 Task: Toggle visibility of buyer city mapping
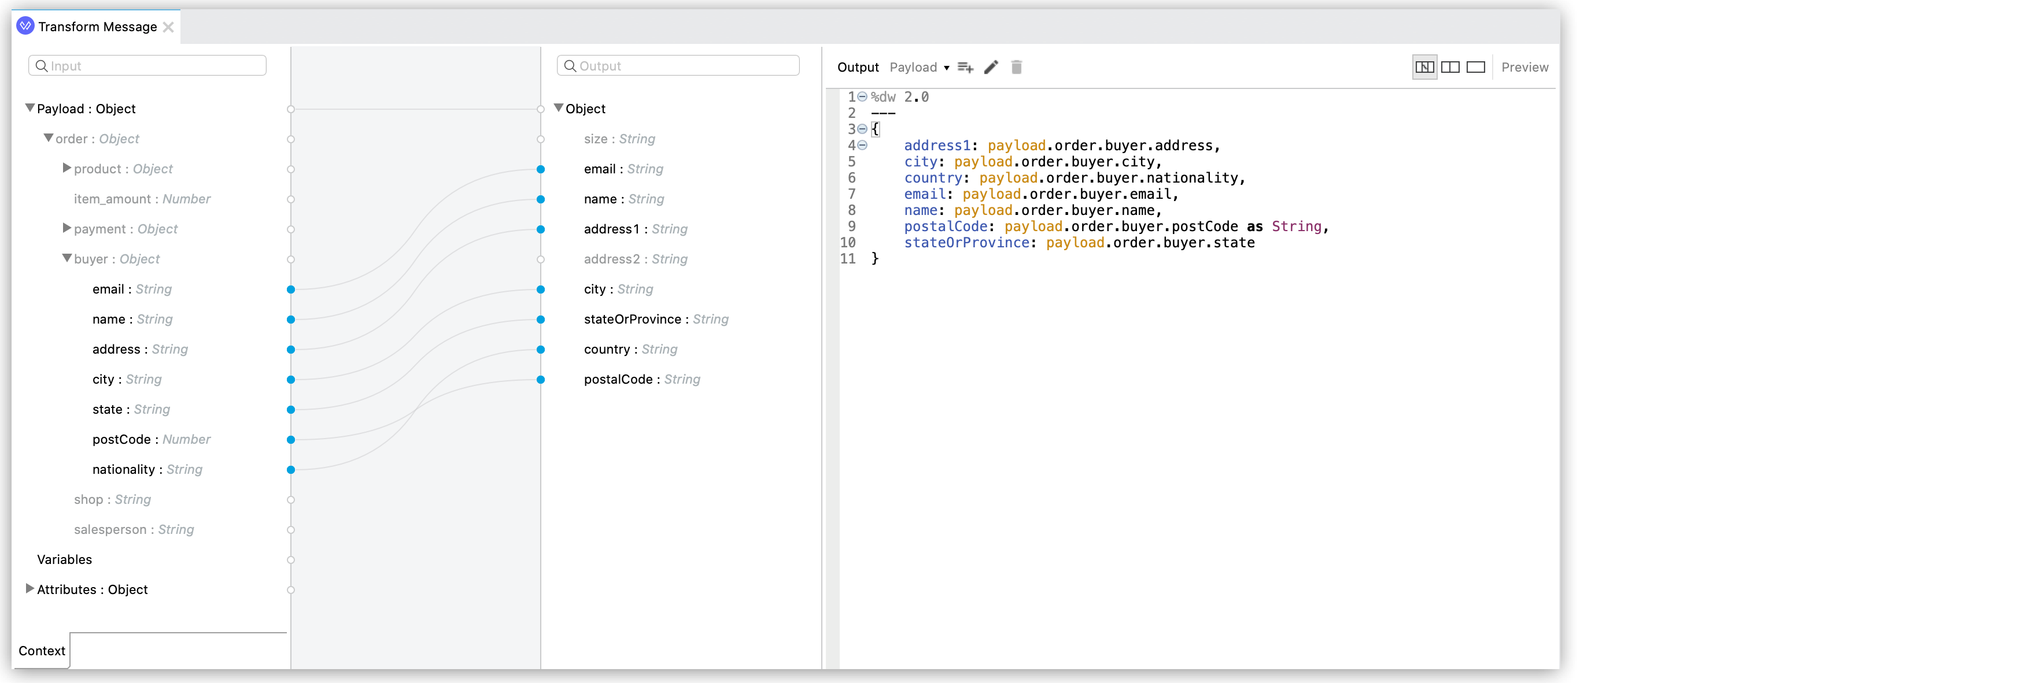pyautogui.click(x=290, y=379)
